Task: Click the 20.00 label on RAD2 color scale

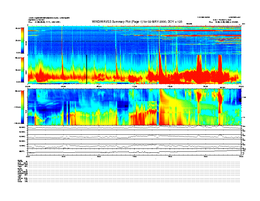Action: [x=18, y=40]
